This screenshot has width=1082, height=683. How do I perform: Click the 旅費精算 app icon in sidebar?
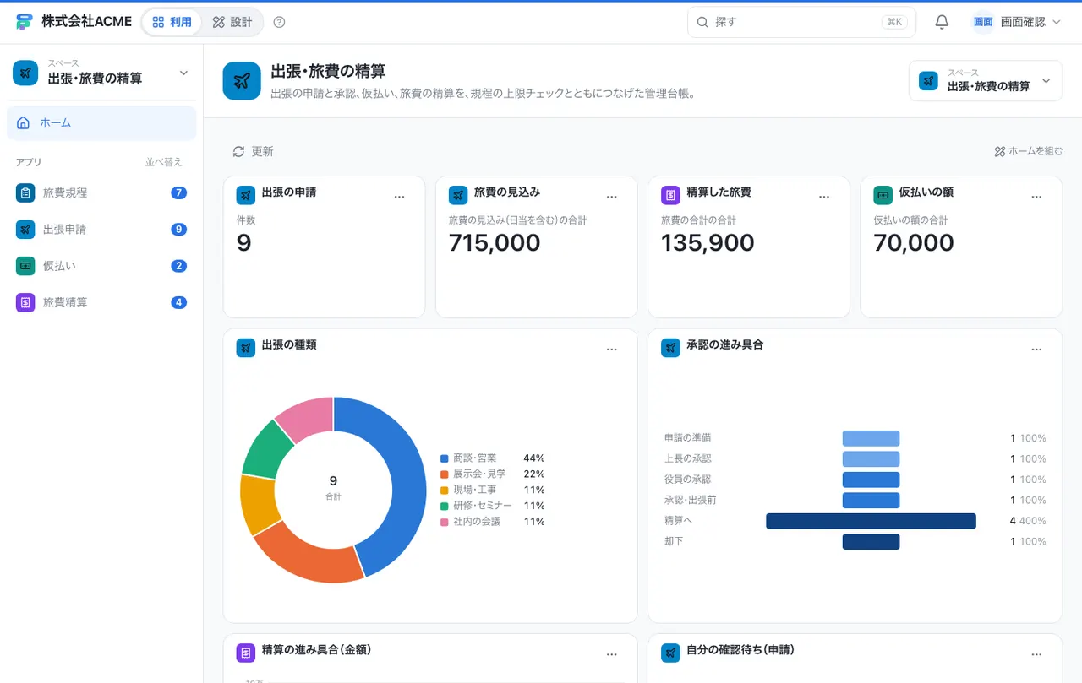25,302
